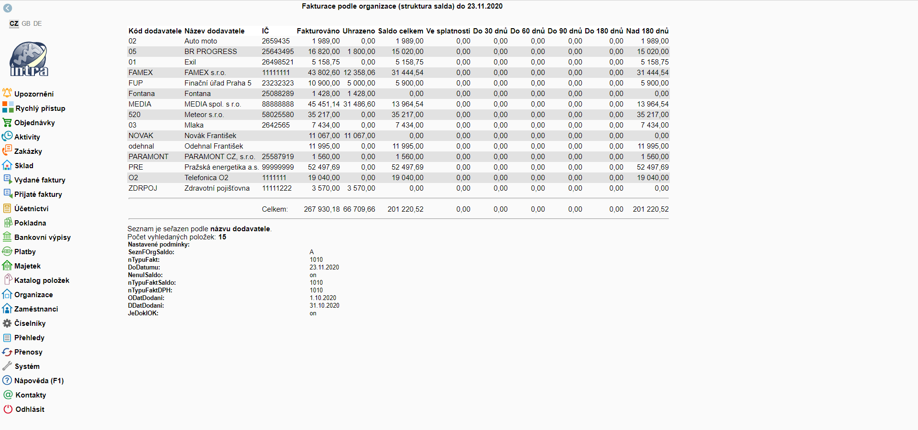Sort by Název dodavatele column header
Image resolution: width=918 pixels, height=430 pixels.
click(x=214, y=31)
